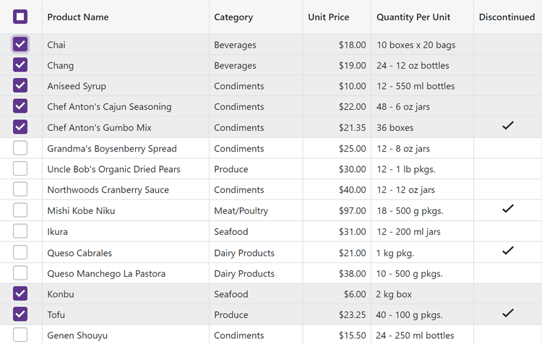Sort by Product Name column header
The image size is (542, 344).
click(78, 17)
